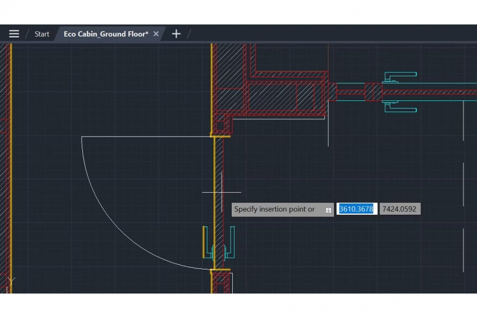Click the X coordinate field 3610.3678
Image resolution: width=477 pixels, height=318 pixels.
pos(357,209)
